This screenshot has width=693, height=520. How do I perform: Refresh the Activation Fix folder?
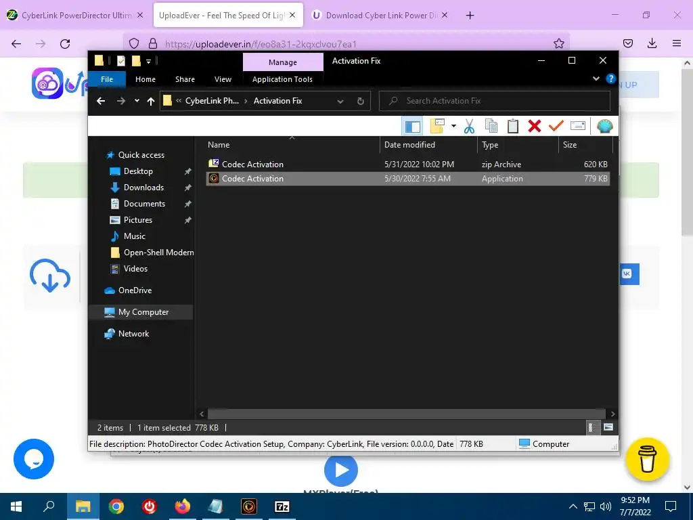360,102
